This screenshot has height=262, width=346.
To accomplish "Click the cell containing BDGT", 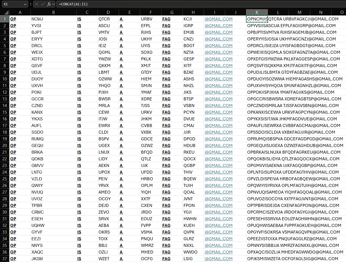I will tap(193, 46).
